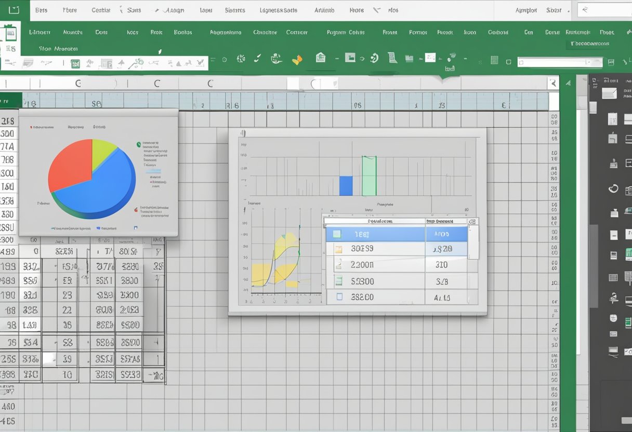Viewport: 632px width, 432px height.
Task: Click the Excel app icon in the top-left corner
Action: pyautogui.click(x=14, y=10)
